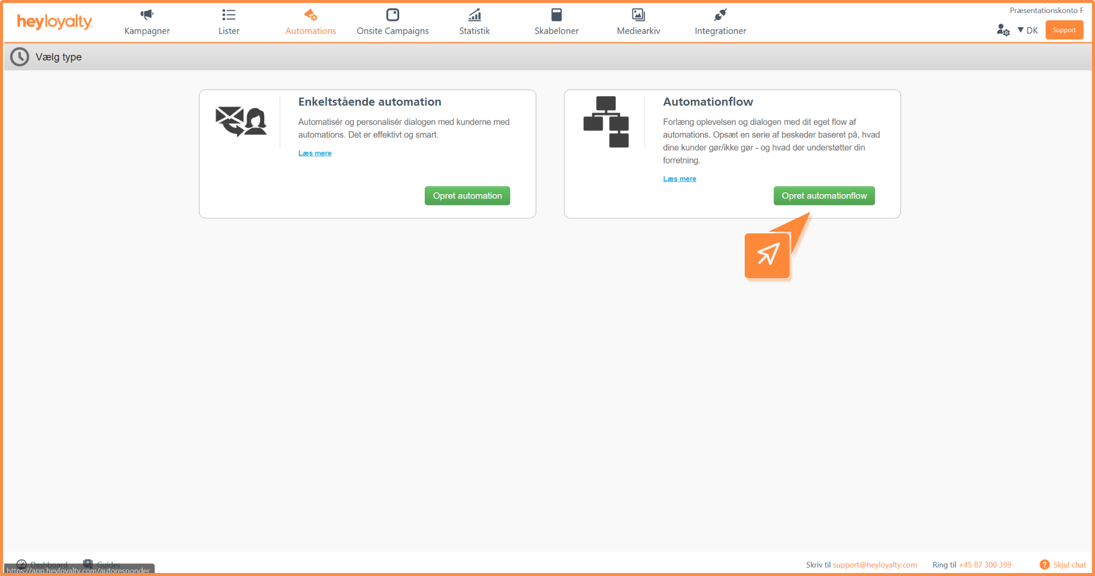Screen dimensions: 1095x576
Task: Click the Skabeloner template icon
Action: (556, 15)
